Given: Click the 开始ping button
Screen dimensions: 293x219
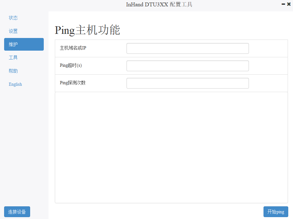Looking at the screenshot, I should pos(276,212).
